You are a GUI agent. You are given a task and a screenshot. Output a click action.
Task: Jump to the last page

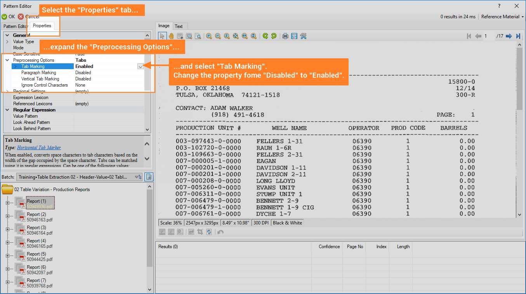[x=518, y=36]
